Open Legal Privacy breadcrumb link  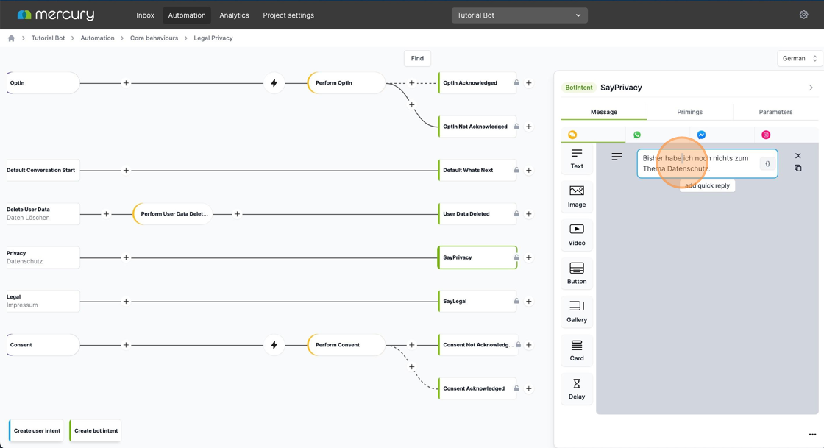click(x=213, y=38)
